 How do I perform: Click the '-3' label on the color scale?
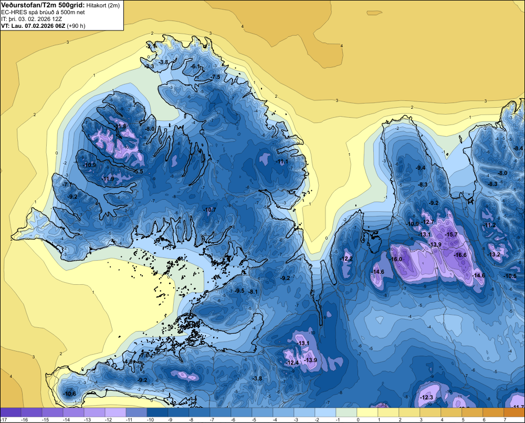click(x=296, y=420)
